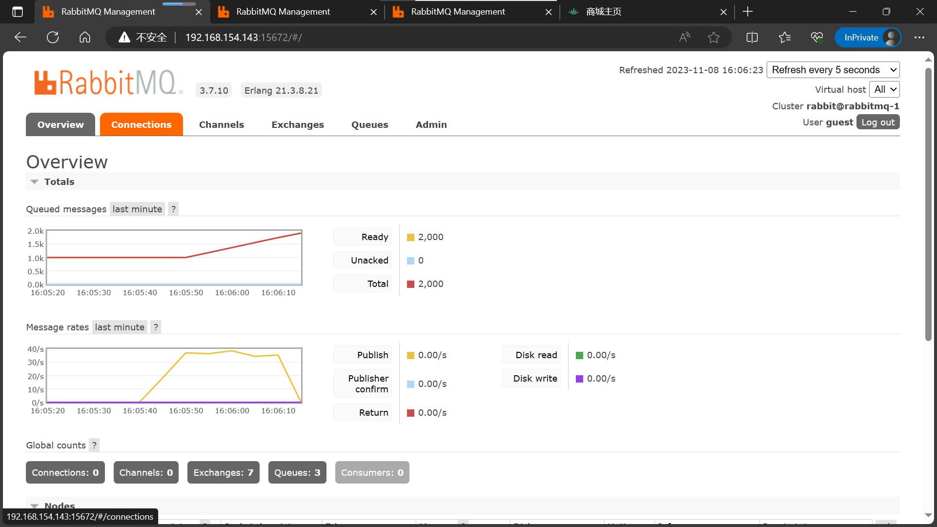Close the third RabbitMQ Management tab
The image size is (937, 527).
pos(549,12)
